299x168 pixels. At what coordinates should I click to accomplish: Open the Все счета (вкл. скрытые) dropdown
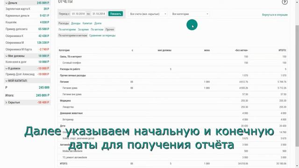[148, 14]
